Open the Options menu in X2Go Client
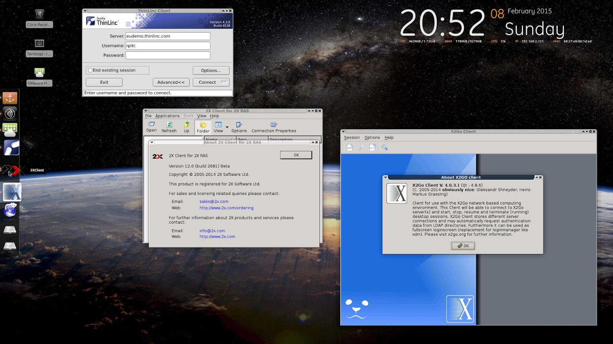 point(372,138)
